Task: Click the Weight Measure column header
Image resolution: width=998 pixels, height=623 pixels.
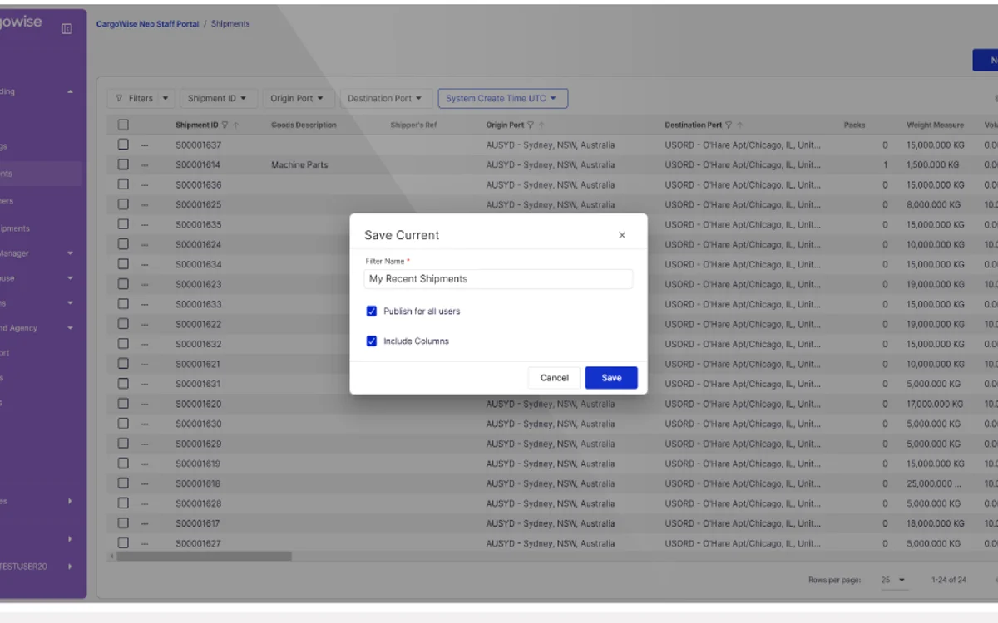Action: 936,125
